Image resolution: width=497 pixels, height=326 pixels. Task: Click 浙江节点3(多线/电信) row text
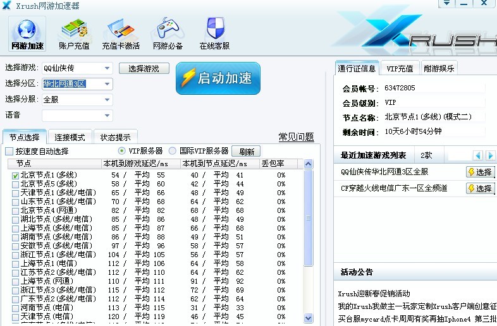point(58,290)
